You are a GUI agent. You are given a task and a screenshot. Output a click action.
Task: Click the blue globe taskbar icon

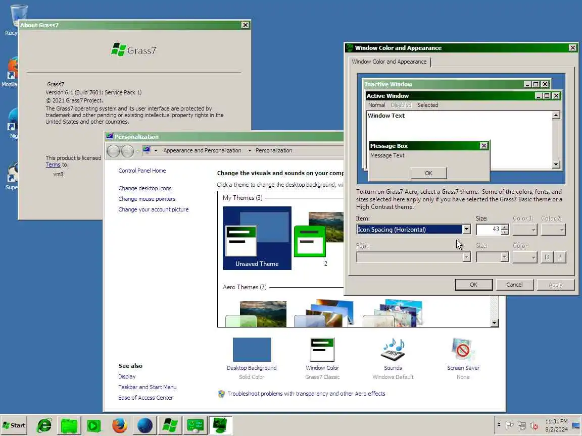[145, 425]
